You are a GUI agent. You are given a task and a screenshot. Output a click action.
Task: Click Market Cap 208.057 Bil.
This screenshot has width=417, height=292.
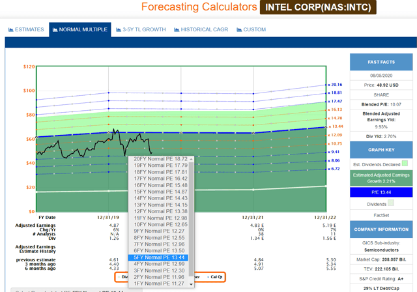381,259
